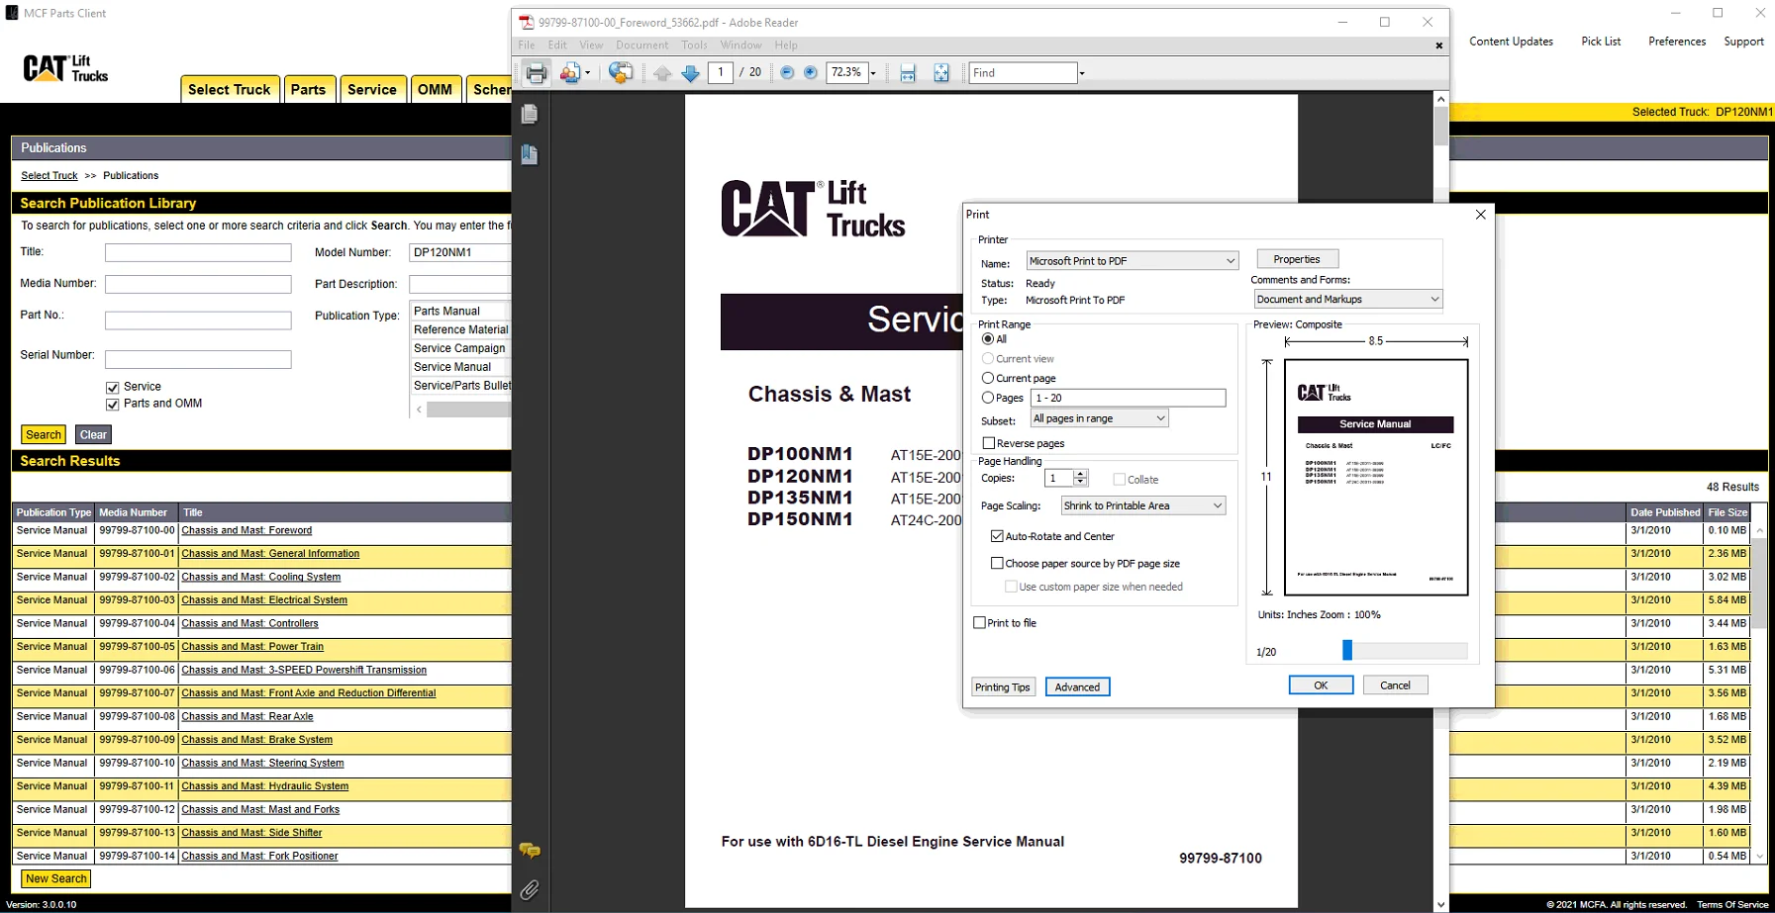Open the Attachments paperclip icon
This screenshot has width=1775, height=913.
tap(530, 890)
